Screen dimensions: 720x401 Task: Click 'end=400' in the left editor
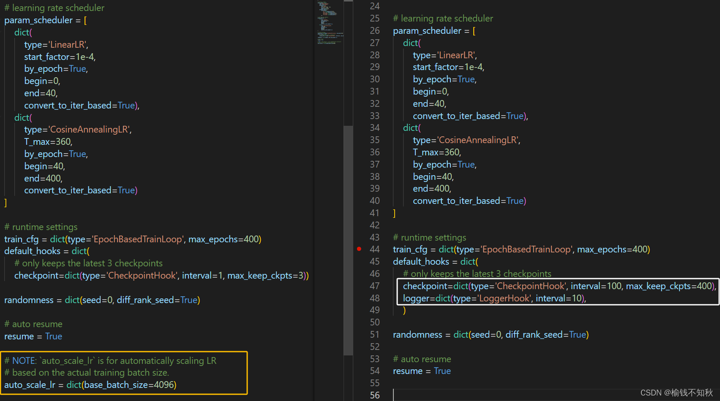pyautogui.click(x=42, y=179)
